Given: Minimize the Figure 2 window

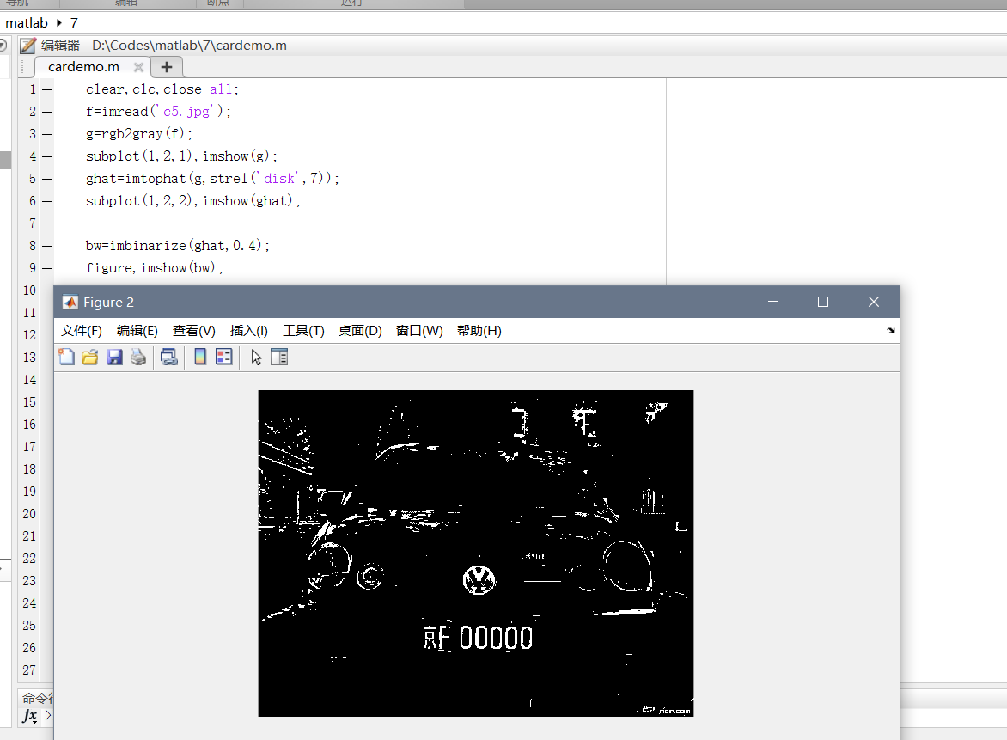Looking at the screenshot, I should 773,302.
